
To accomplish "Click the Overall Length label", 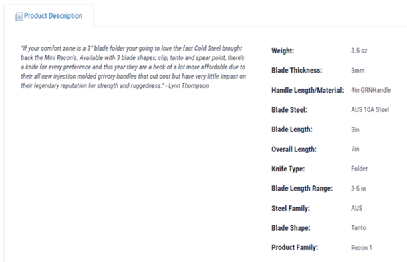I will [294, 149].
